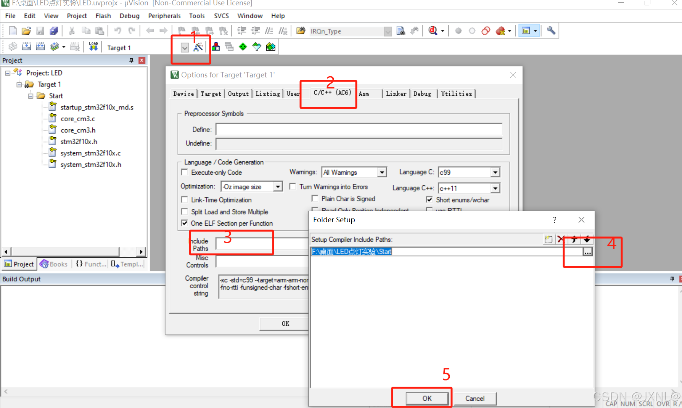
Task: Open a file using folder icon
Action: tap(26, 31)
